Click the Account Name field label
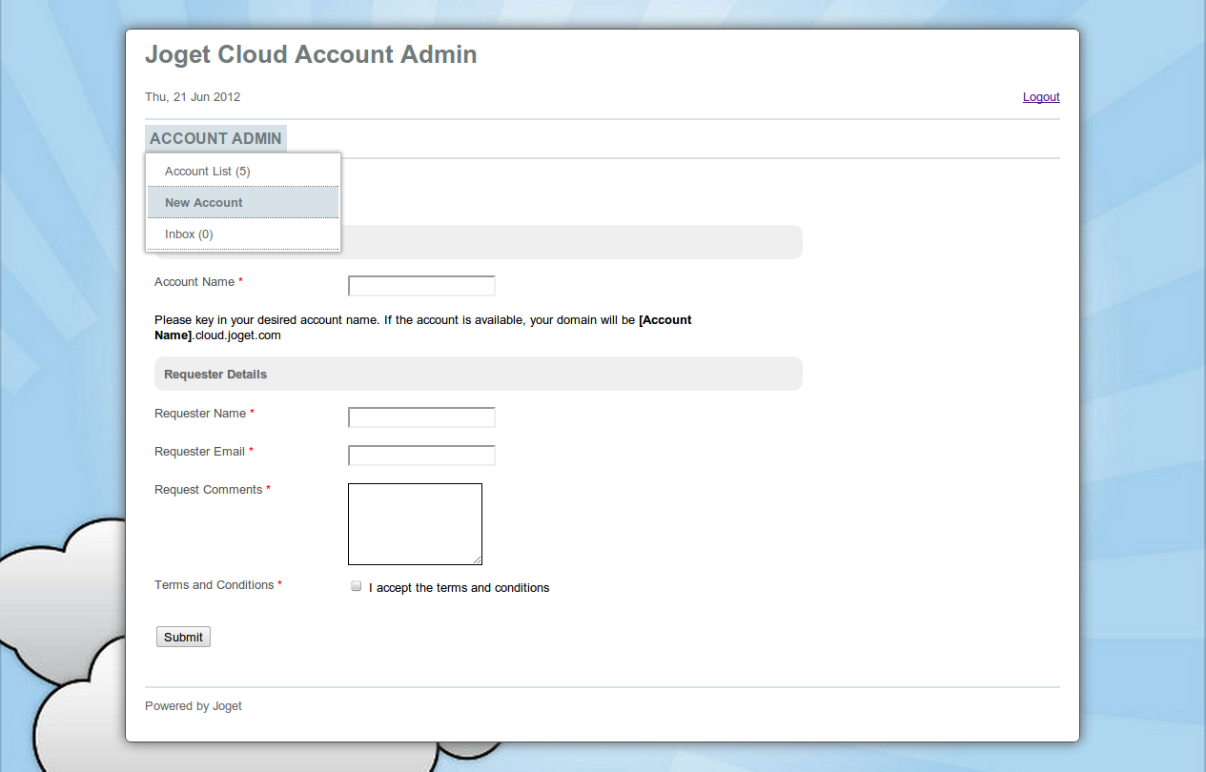The height and width of the screenshot is (772, 1206). tap(194, 282)
